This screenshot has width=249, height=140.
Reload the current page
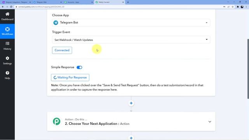pos(11,7)
